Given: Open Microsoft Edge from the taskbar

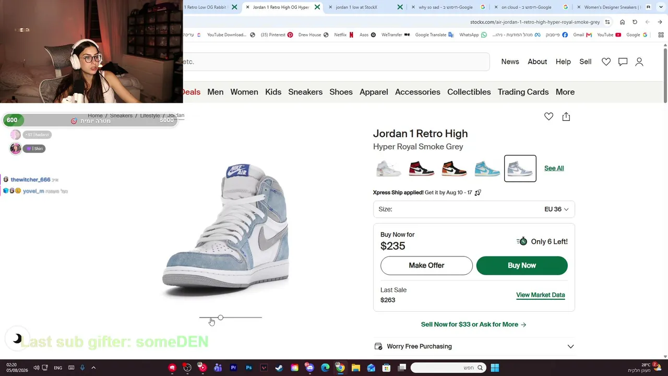Looking at the screenshot, I should [x=325, y=368].
